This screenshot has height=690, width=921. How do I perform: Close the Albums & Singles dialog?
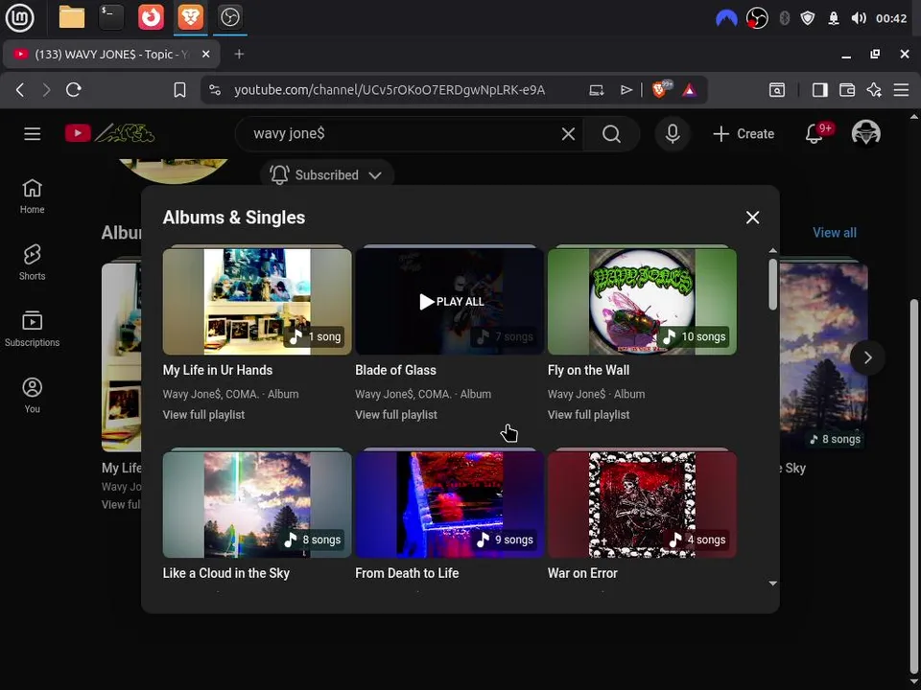752,218
